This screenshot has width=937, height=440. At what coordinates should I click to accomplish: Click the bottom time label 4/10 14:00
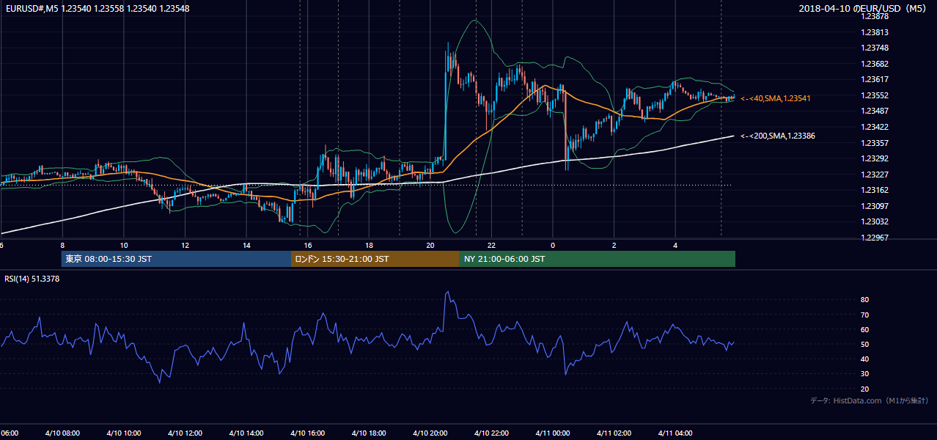(x=246, y=433)
